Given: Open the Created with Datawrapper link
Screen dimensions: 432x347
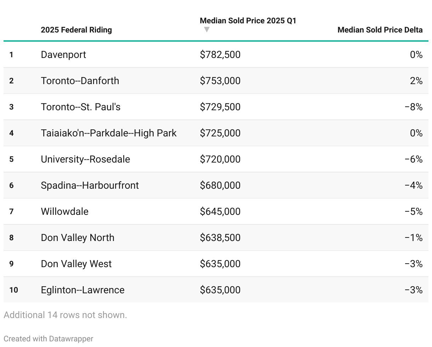Looking at the screenshot, I should 49,339.
